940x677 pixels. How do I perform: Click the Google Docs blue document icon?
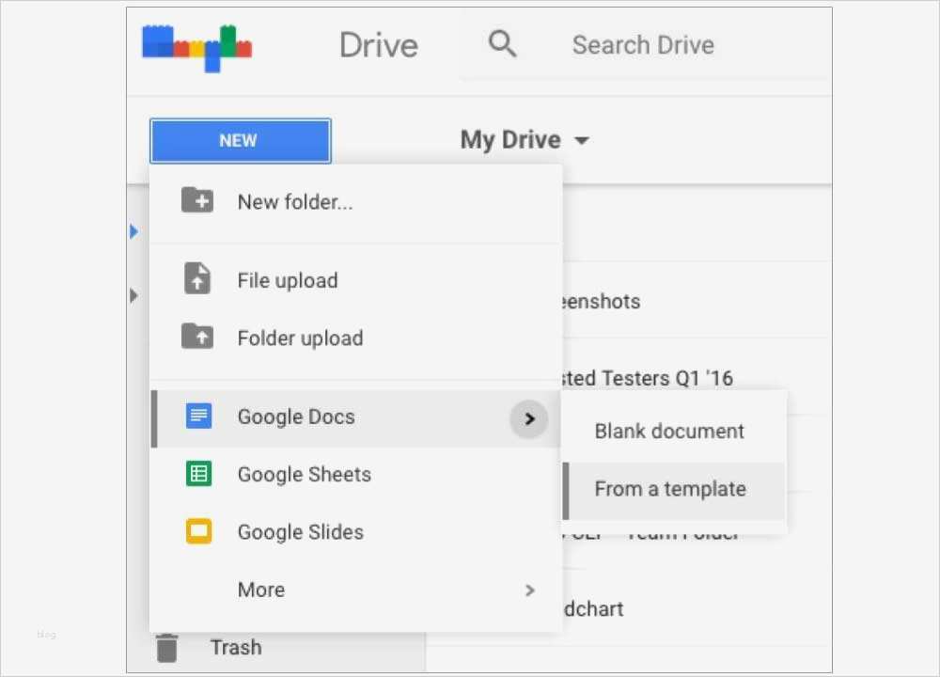[198, 417]
